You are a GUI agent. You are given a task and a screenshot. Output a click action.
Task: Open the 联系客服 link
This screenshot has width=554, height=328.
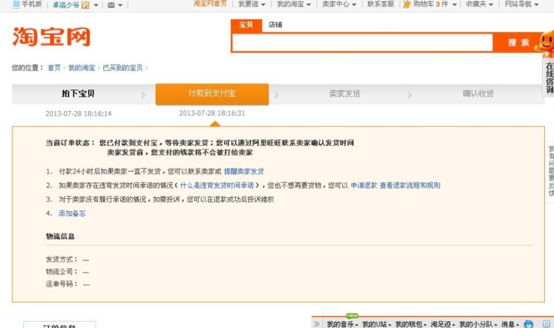click(380, 4)
